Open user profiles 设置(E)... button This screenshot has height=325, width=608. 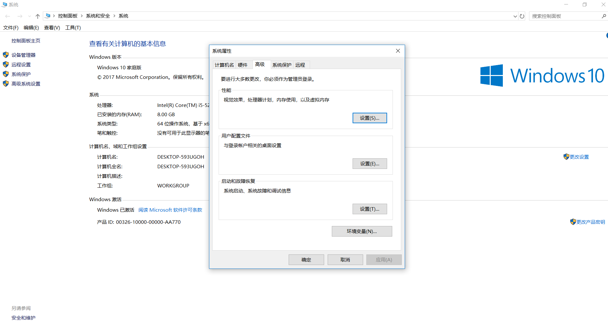tap(370, 163)
